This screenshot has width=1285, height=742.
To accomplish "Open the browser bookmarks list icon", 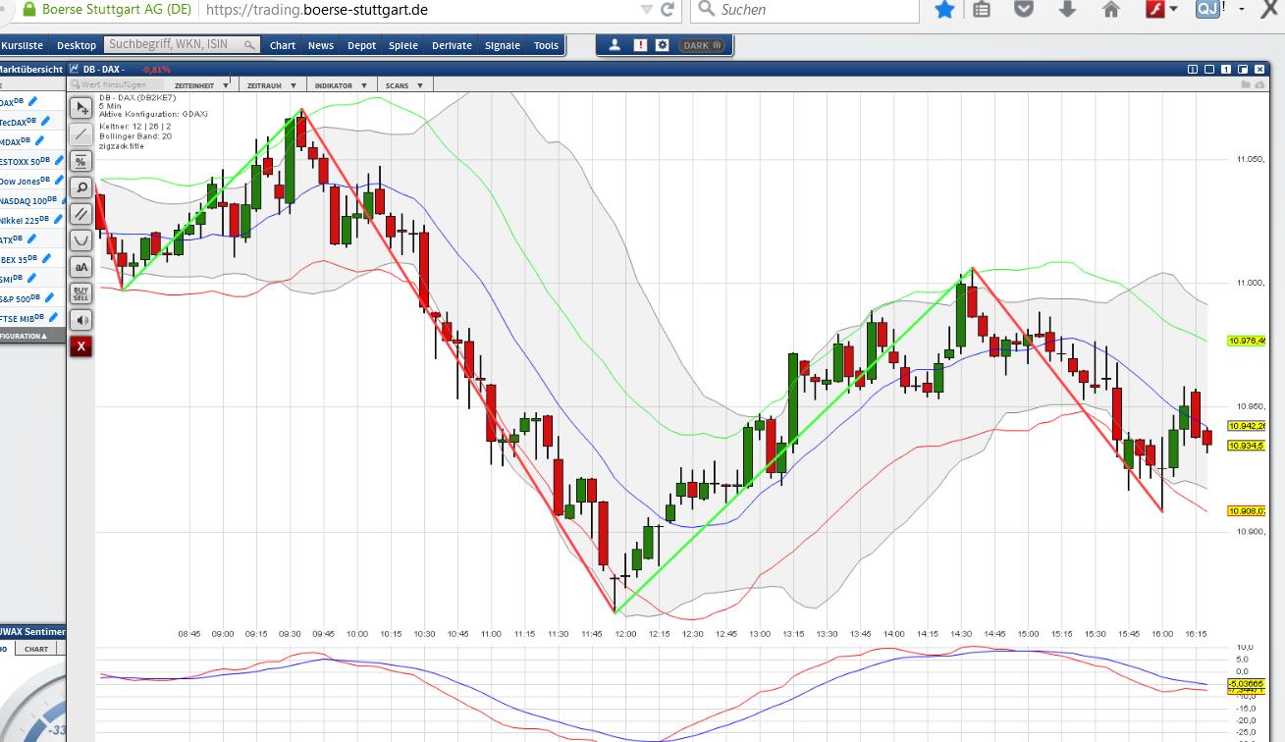I will click(x=982, y=10).
